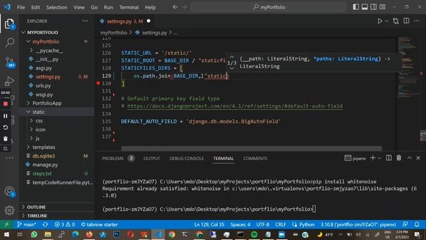Restart the recording with the reload icon
Screen dimensions: 426x240
[x=5, y=127]
